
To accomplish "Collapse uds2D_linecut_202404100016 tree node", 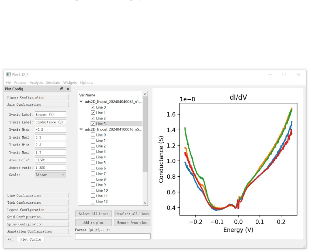I will point(81,129).
